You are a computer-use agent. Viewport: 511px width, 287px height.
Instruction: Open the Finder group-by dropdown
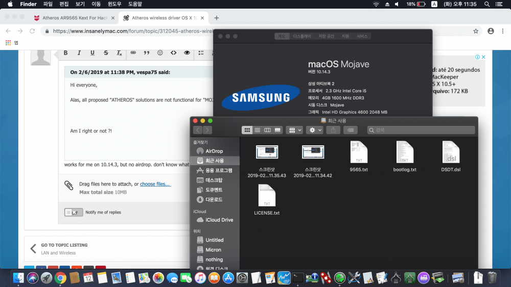click(295, 130)
